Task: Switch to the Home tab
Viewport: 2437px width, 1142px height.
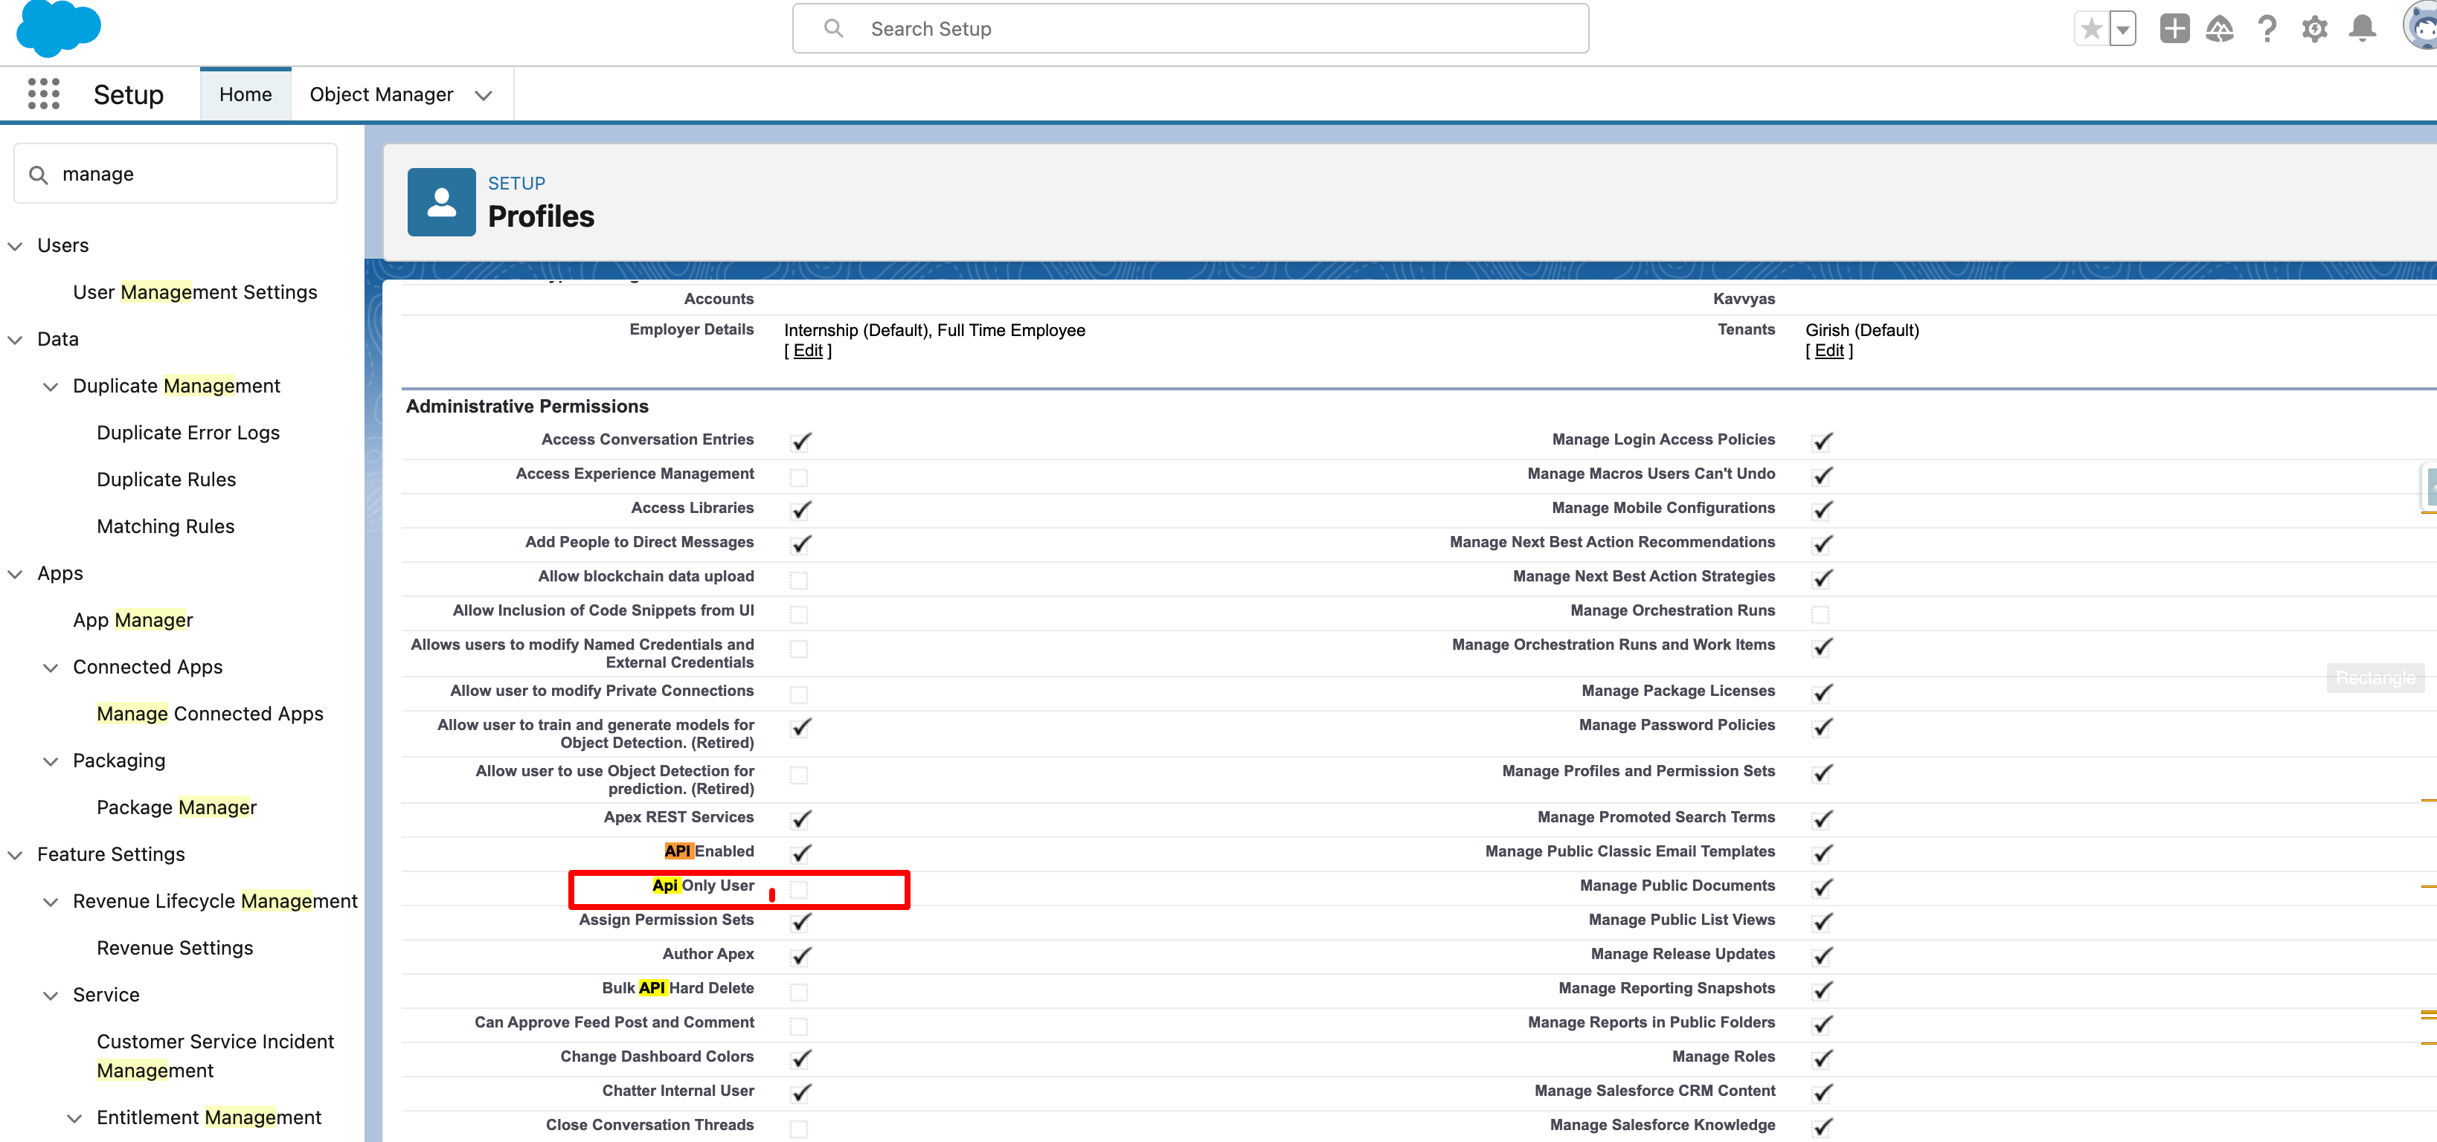Action: 245,94
